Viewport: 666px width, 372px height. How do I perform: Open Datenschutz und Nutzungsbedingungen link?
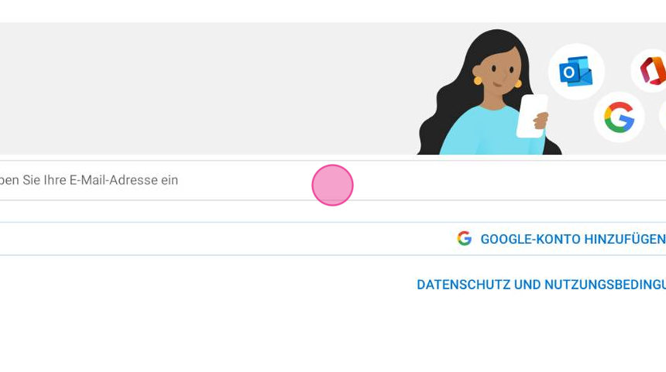pos(541,285)
